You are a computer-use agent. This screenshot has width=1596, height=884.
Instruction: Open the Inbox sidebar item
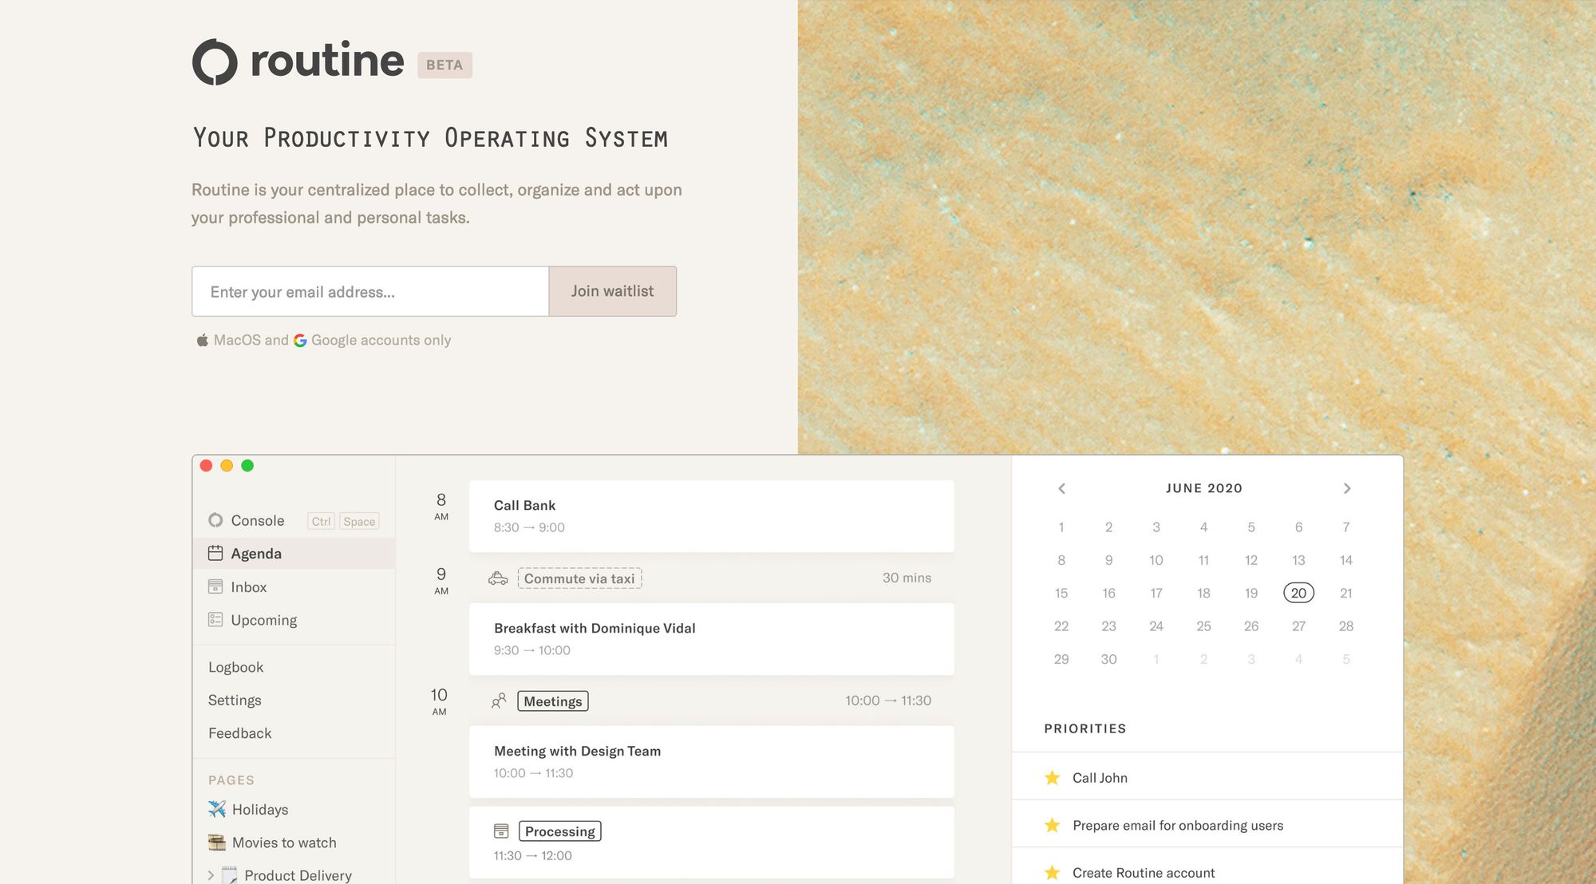(x=248, y=587)
